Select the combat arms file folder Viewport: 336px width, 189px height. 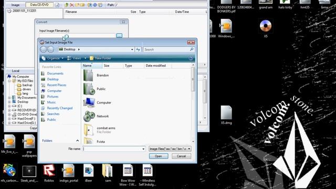pyautogui.click(x=99, y=130)
